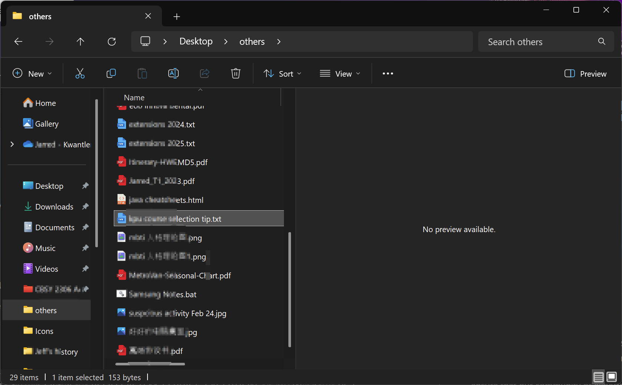The image size is (622, 385).
Task: Copy the selected file
Action: coord(111,73)
